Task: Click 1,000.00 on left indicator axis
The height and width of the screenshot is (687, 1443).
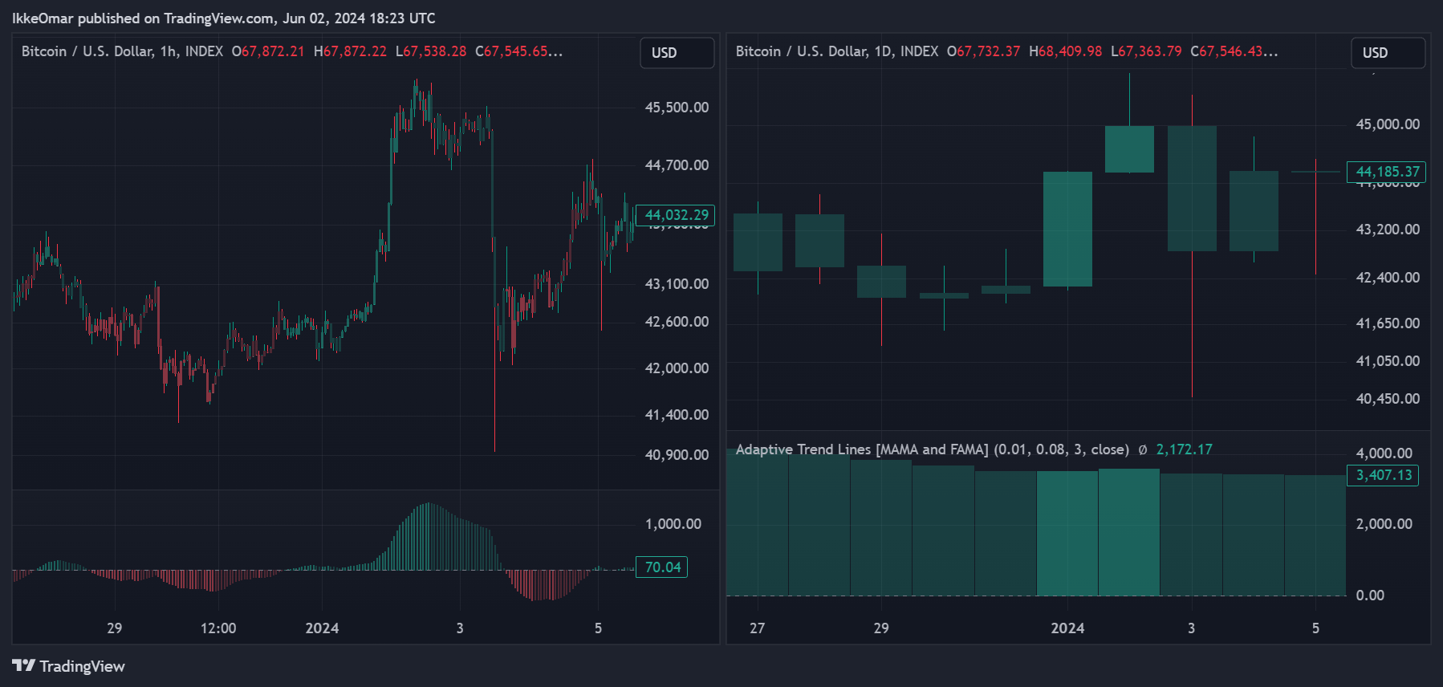Action: (x=673, y=524)
